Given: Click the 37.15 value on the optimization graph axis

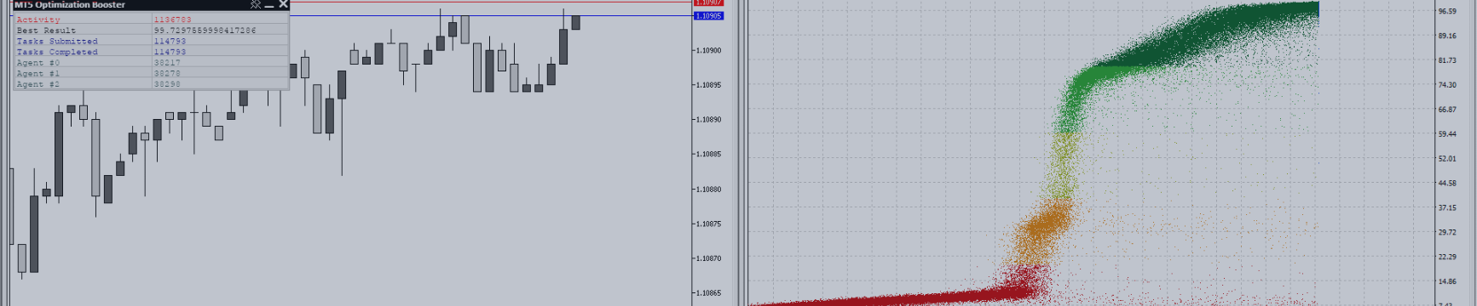Looking at the screenshot, I should 1447,208.
